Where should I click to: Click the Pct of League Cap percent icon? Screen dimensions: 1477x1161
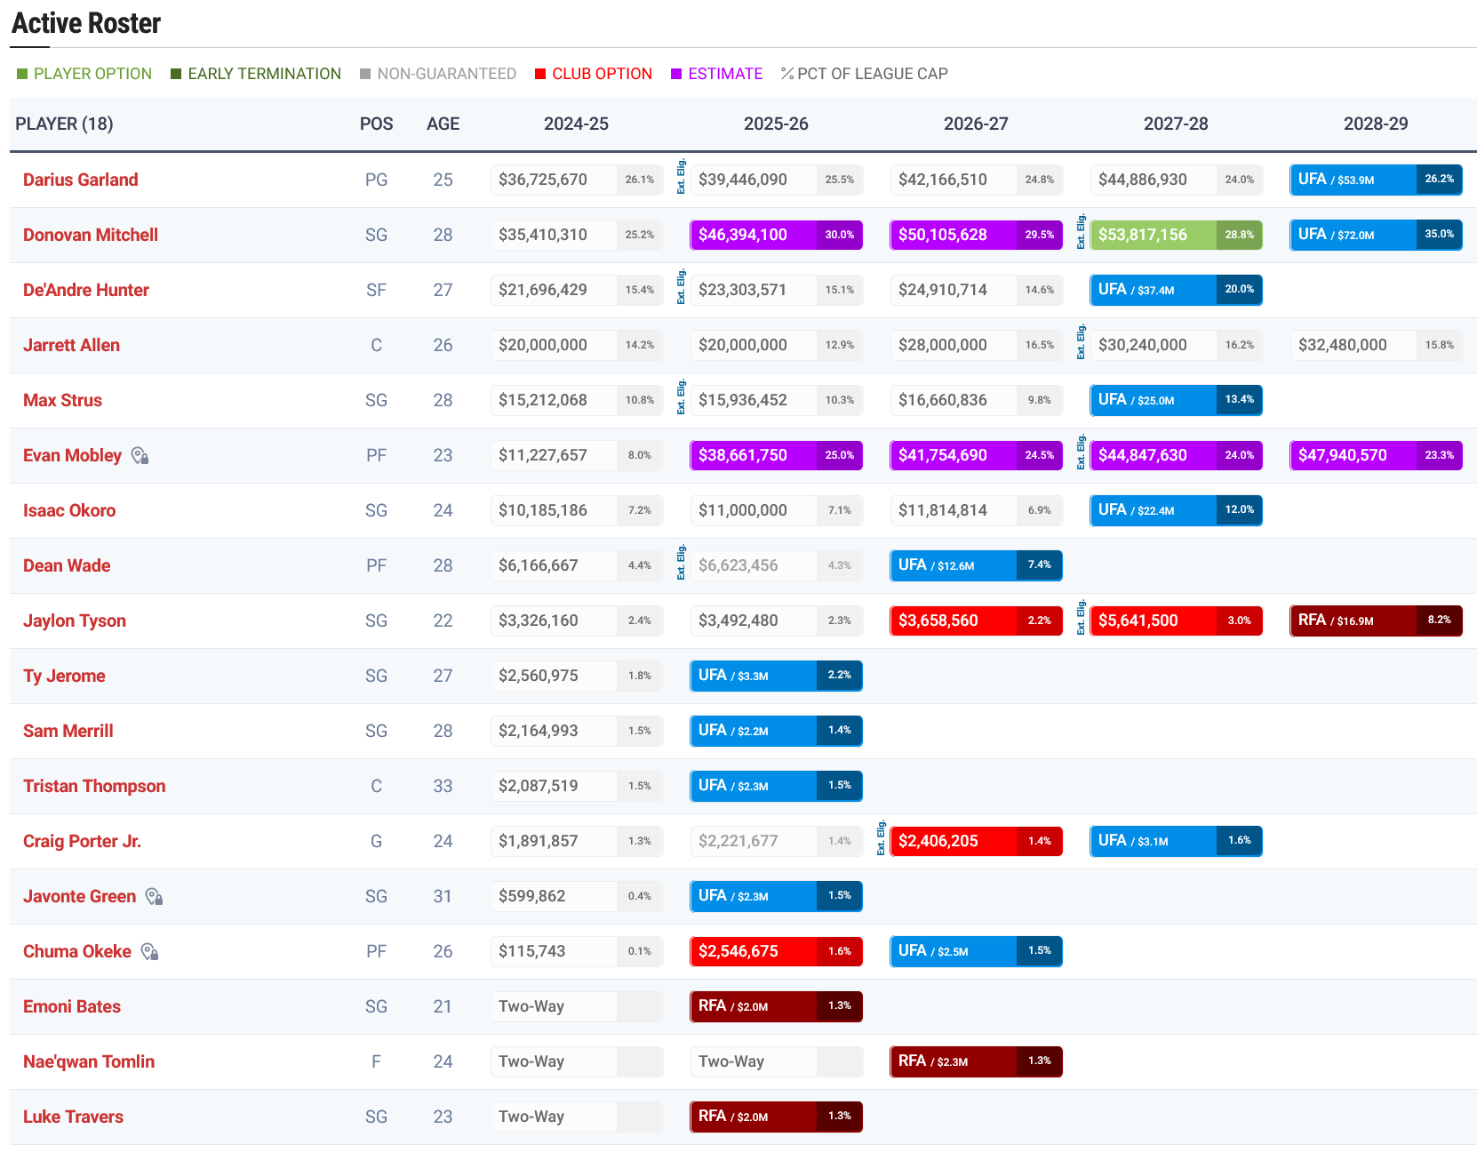click(786, 74)
